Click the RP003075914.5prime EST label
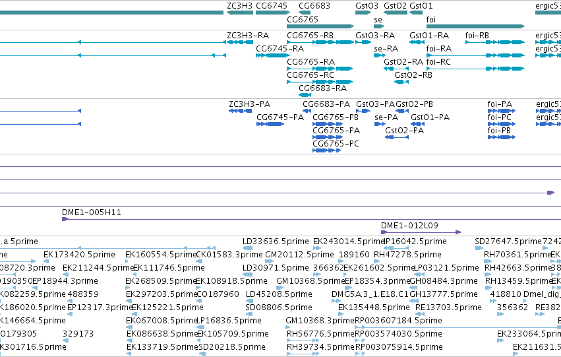This screenshot has height=357, width=561. (399, 347)
